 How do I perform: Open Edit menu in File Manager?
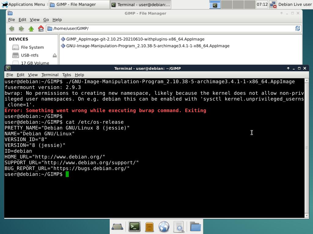coord(22,20)
